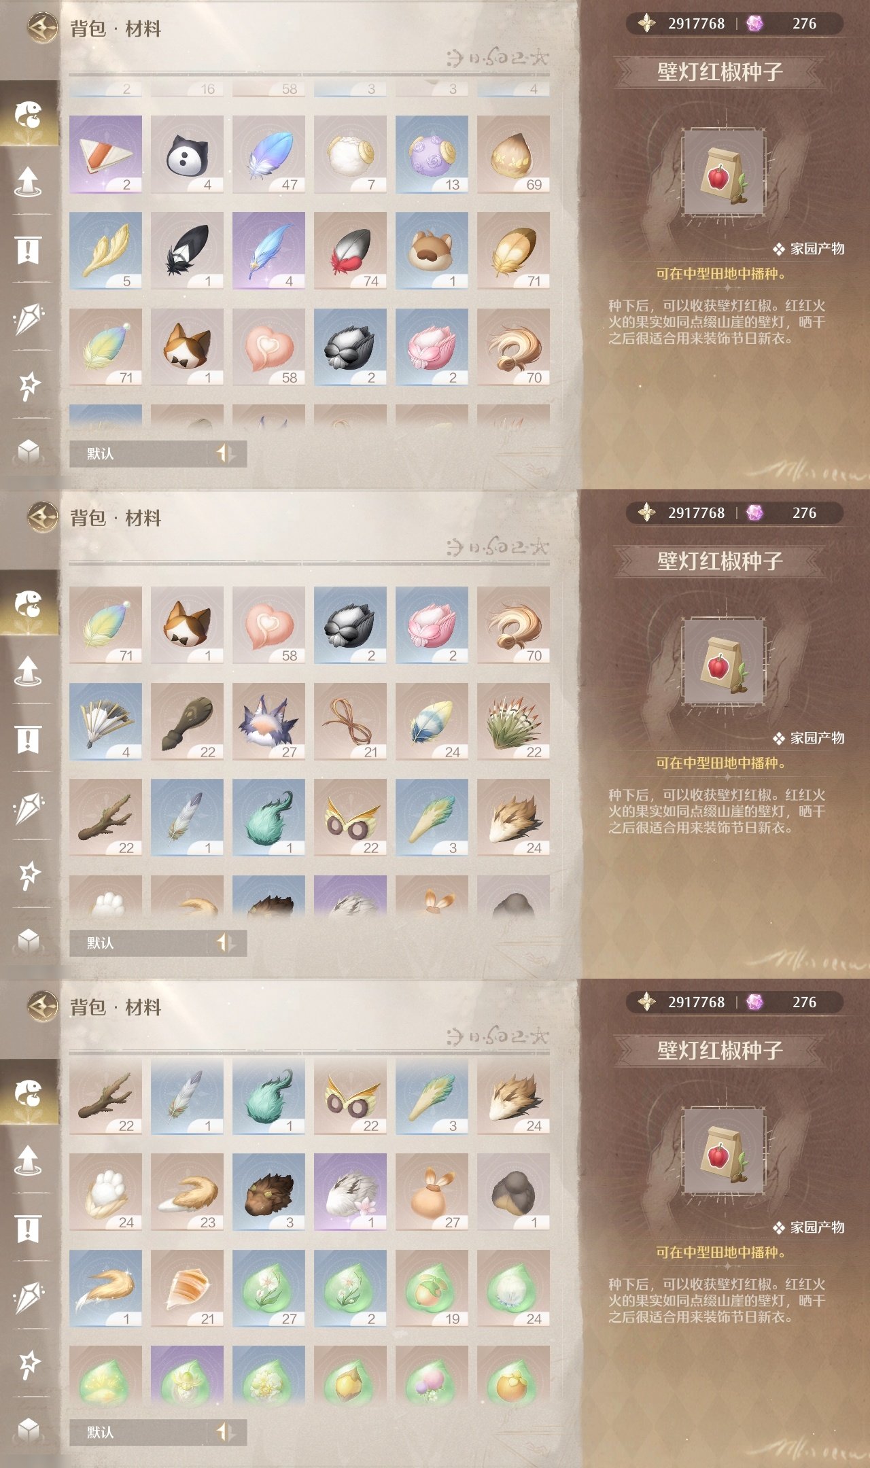This screenshot has width=870, height=1468.
Task: Select the white paw item with 24
Action: (x=105, y=1192)
